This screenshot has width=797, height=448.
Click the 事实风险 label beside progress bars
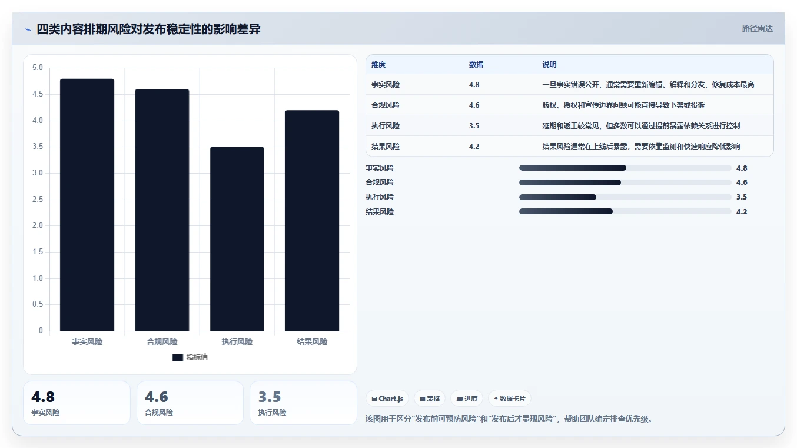pos(380,168)
